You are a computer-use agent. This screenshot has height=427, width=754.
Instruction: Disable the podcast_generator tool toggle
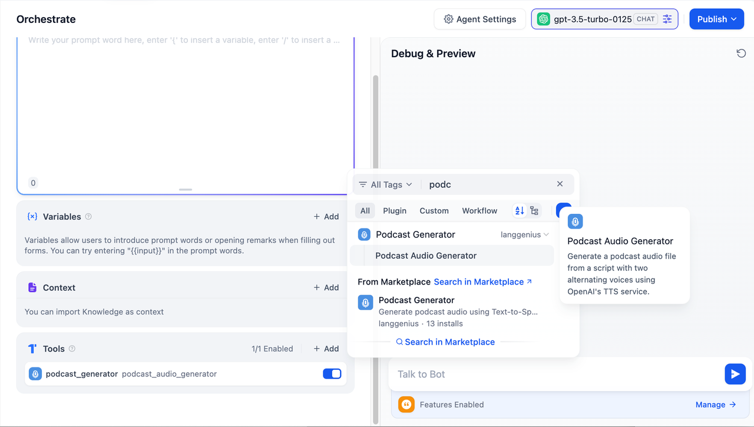(x=332, y=374)
